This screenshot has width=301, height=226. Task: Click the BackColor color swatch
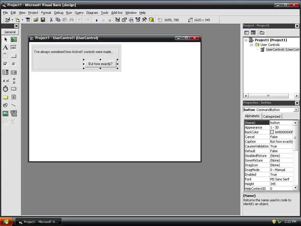[x=272, y=132]
